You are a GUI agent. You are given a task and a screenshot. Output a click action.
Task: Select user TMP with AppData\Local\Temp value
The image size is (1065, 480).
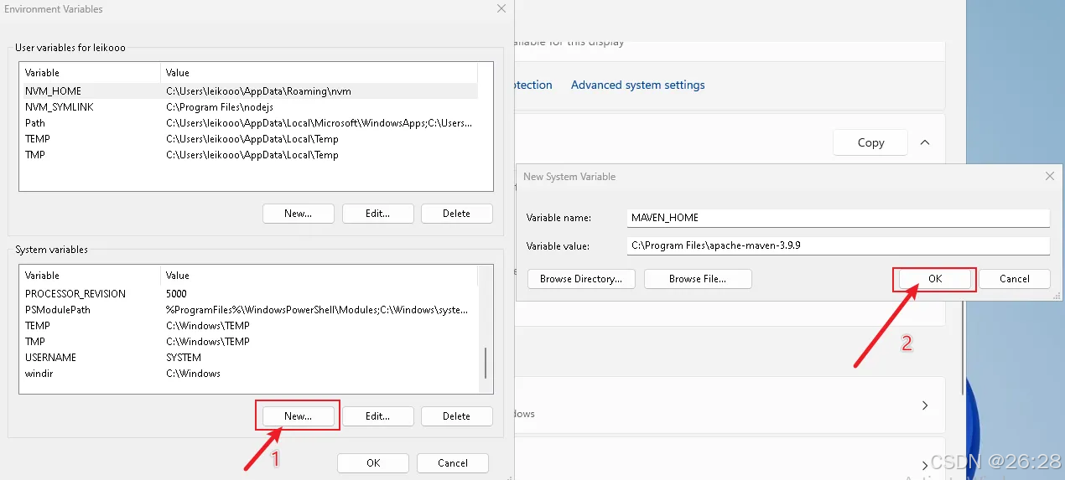click(x=248, y=155)
